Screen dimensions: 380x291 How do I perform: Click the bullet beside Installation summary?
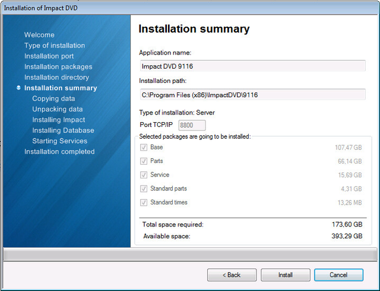coord(18,88)
